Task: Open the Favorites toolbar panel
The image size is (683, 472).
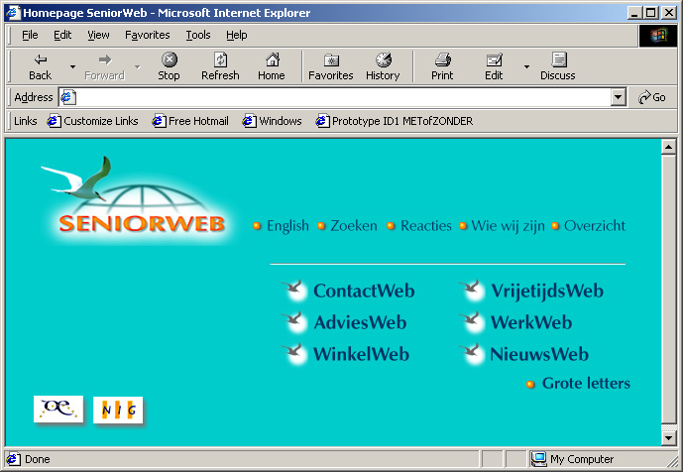Action: pos(331,66)
